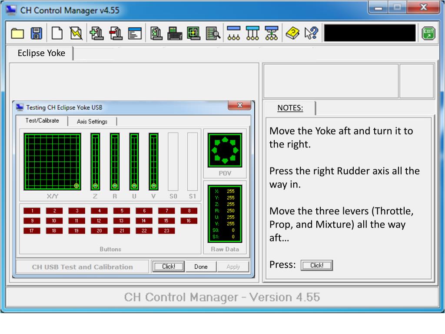Screen dimensions: 445x334
Task: Open the Test/Calibrate crosshair monitor icon
Action: tap(194, 33)
